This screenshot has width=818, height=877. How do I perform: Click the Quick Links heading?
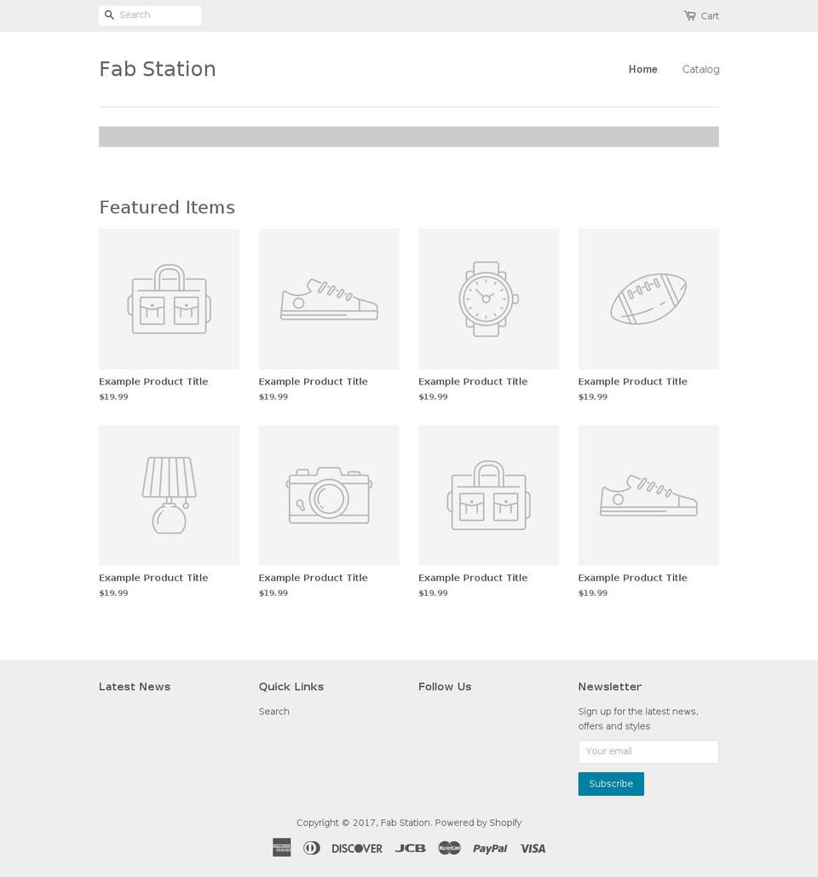tap(291, 686)
